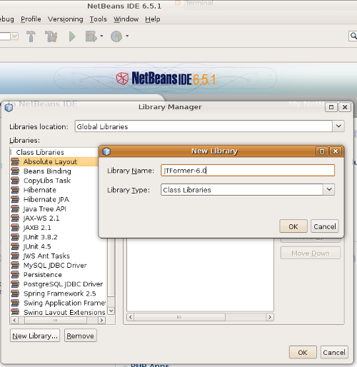Open the Debug Main Project dropdown arrow
The image size is (357, 367).
tap(101, 36)
